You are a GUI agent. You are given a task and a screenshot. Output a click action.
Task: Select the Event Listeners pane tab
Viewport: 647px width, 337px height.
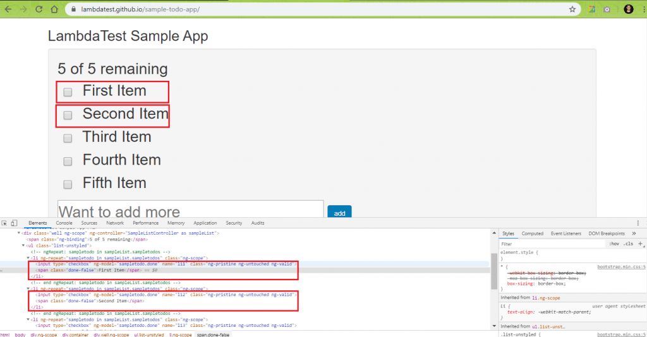pyautogui.click(x=565, y=233)
